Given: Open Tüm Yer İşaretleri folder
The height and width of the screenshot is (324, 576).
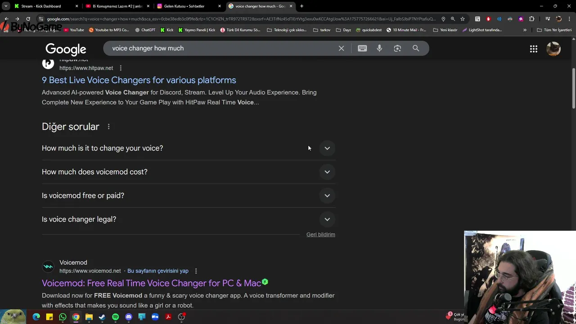Looking at the screenshot, I should pyautogui.click(x=554, y=30).
